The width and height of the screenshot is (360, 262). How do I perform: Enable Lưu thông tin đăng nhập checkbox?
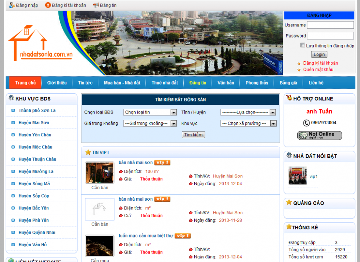pos(303,45)
